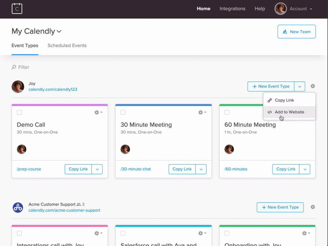Open calendly.com/calendly123 link
328x246 pixels.
pos(53,89)
